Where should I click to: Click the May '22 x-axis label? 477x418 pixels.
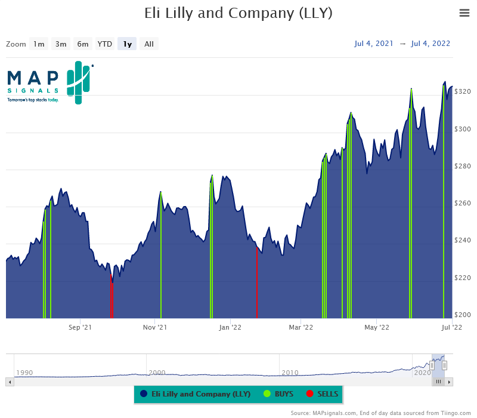[377, 327]
